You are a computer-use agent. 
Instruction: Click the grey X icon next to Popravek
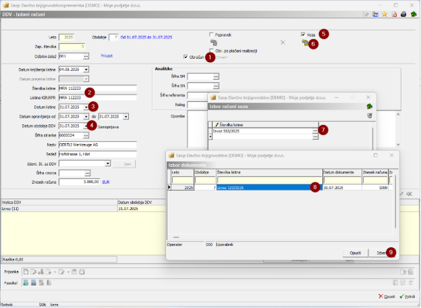click(x=283, y=43)
